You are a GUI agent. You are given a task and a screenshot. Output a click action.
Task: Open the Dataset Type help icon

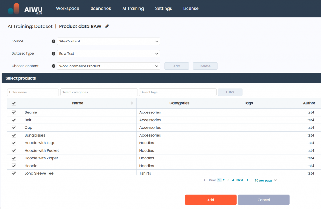click(53, 54)
